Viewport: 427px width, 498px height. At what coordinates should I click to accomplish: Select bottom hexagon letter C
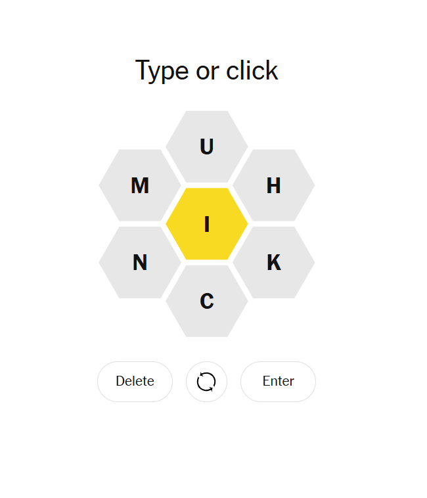207,301
